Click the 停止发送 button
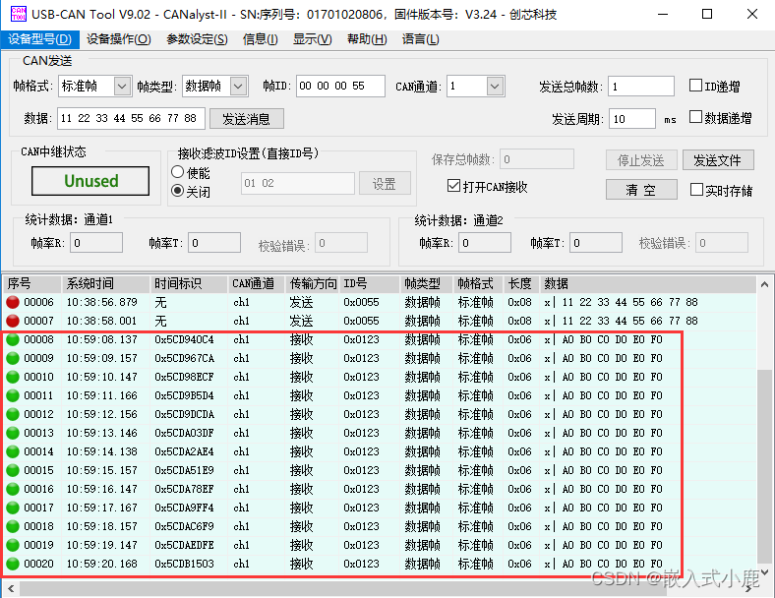This screenshot has height=598, width=775. 641,160
